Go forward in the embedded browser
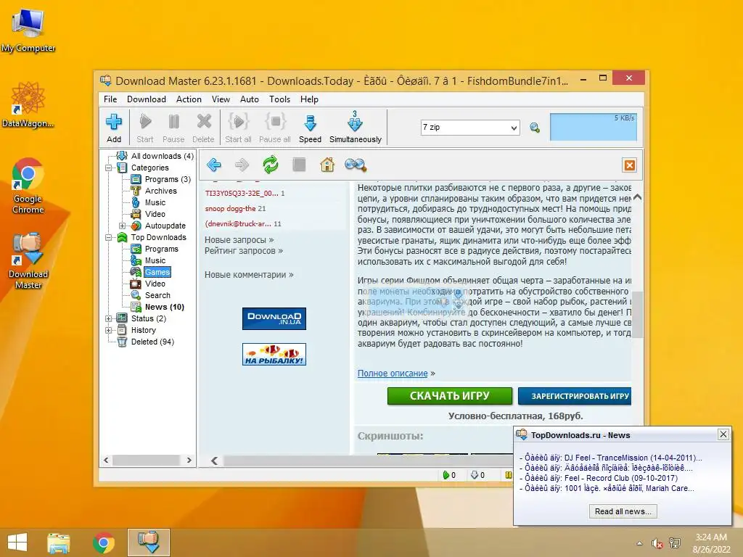This screenshot has width=743, height=557. (x=242, y=165)
